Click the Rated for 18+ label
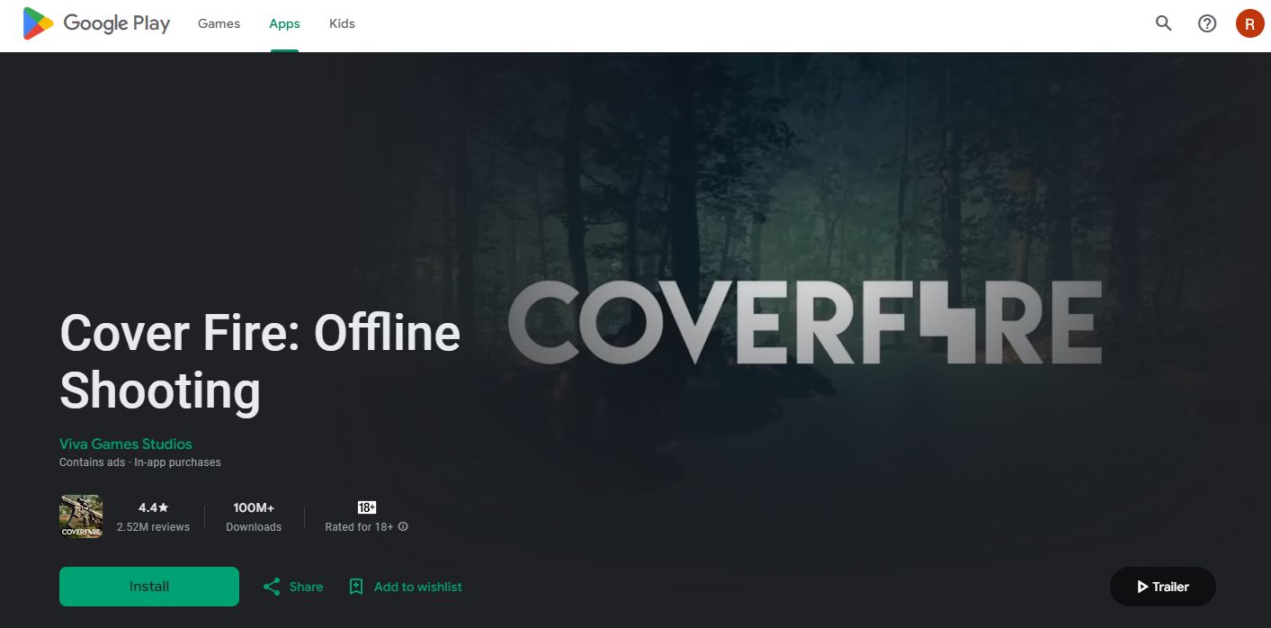This screenshot has height=628, width=1271. (359, 527)
